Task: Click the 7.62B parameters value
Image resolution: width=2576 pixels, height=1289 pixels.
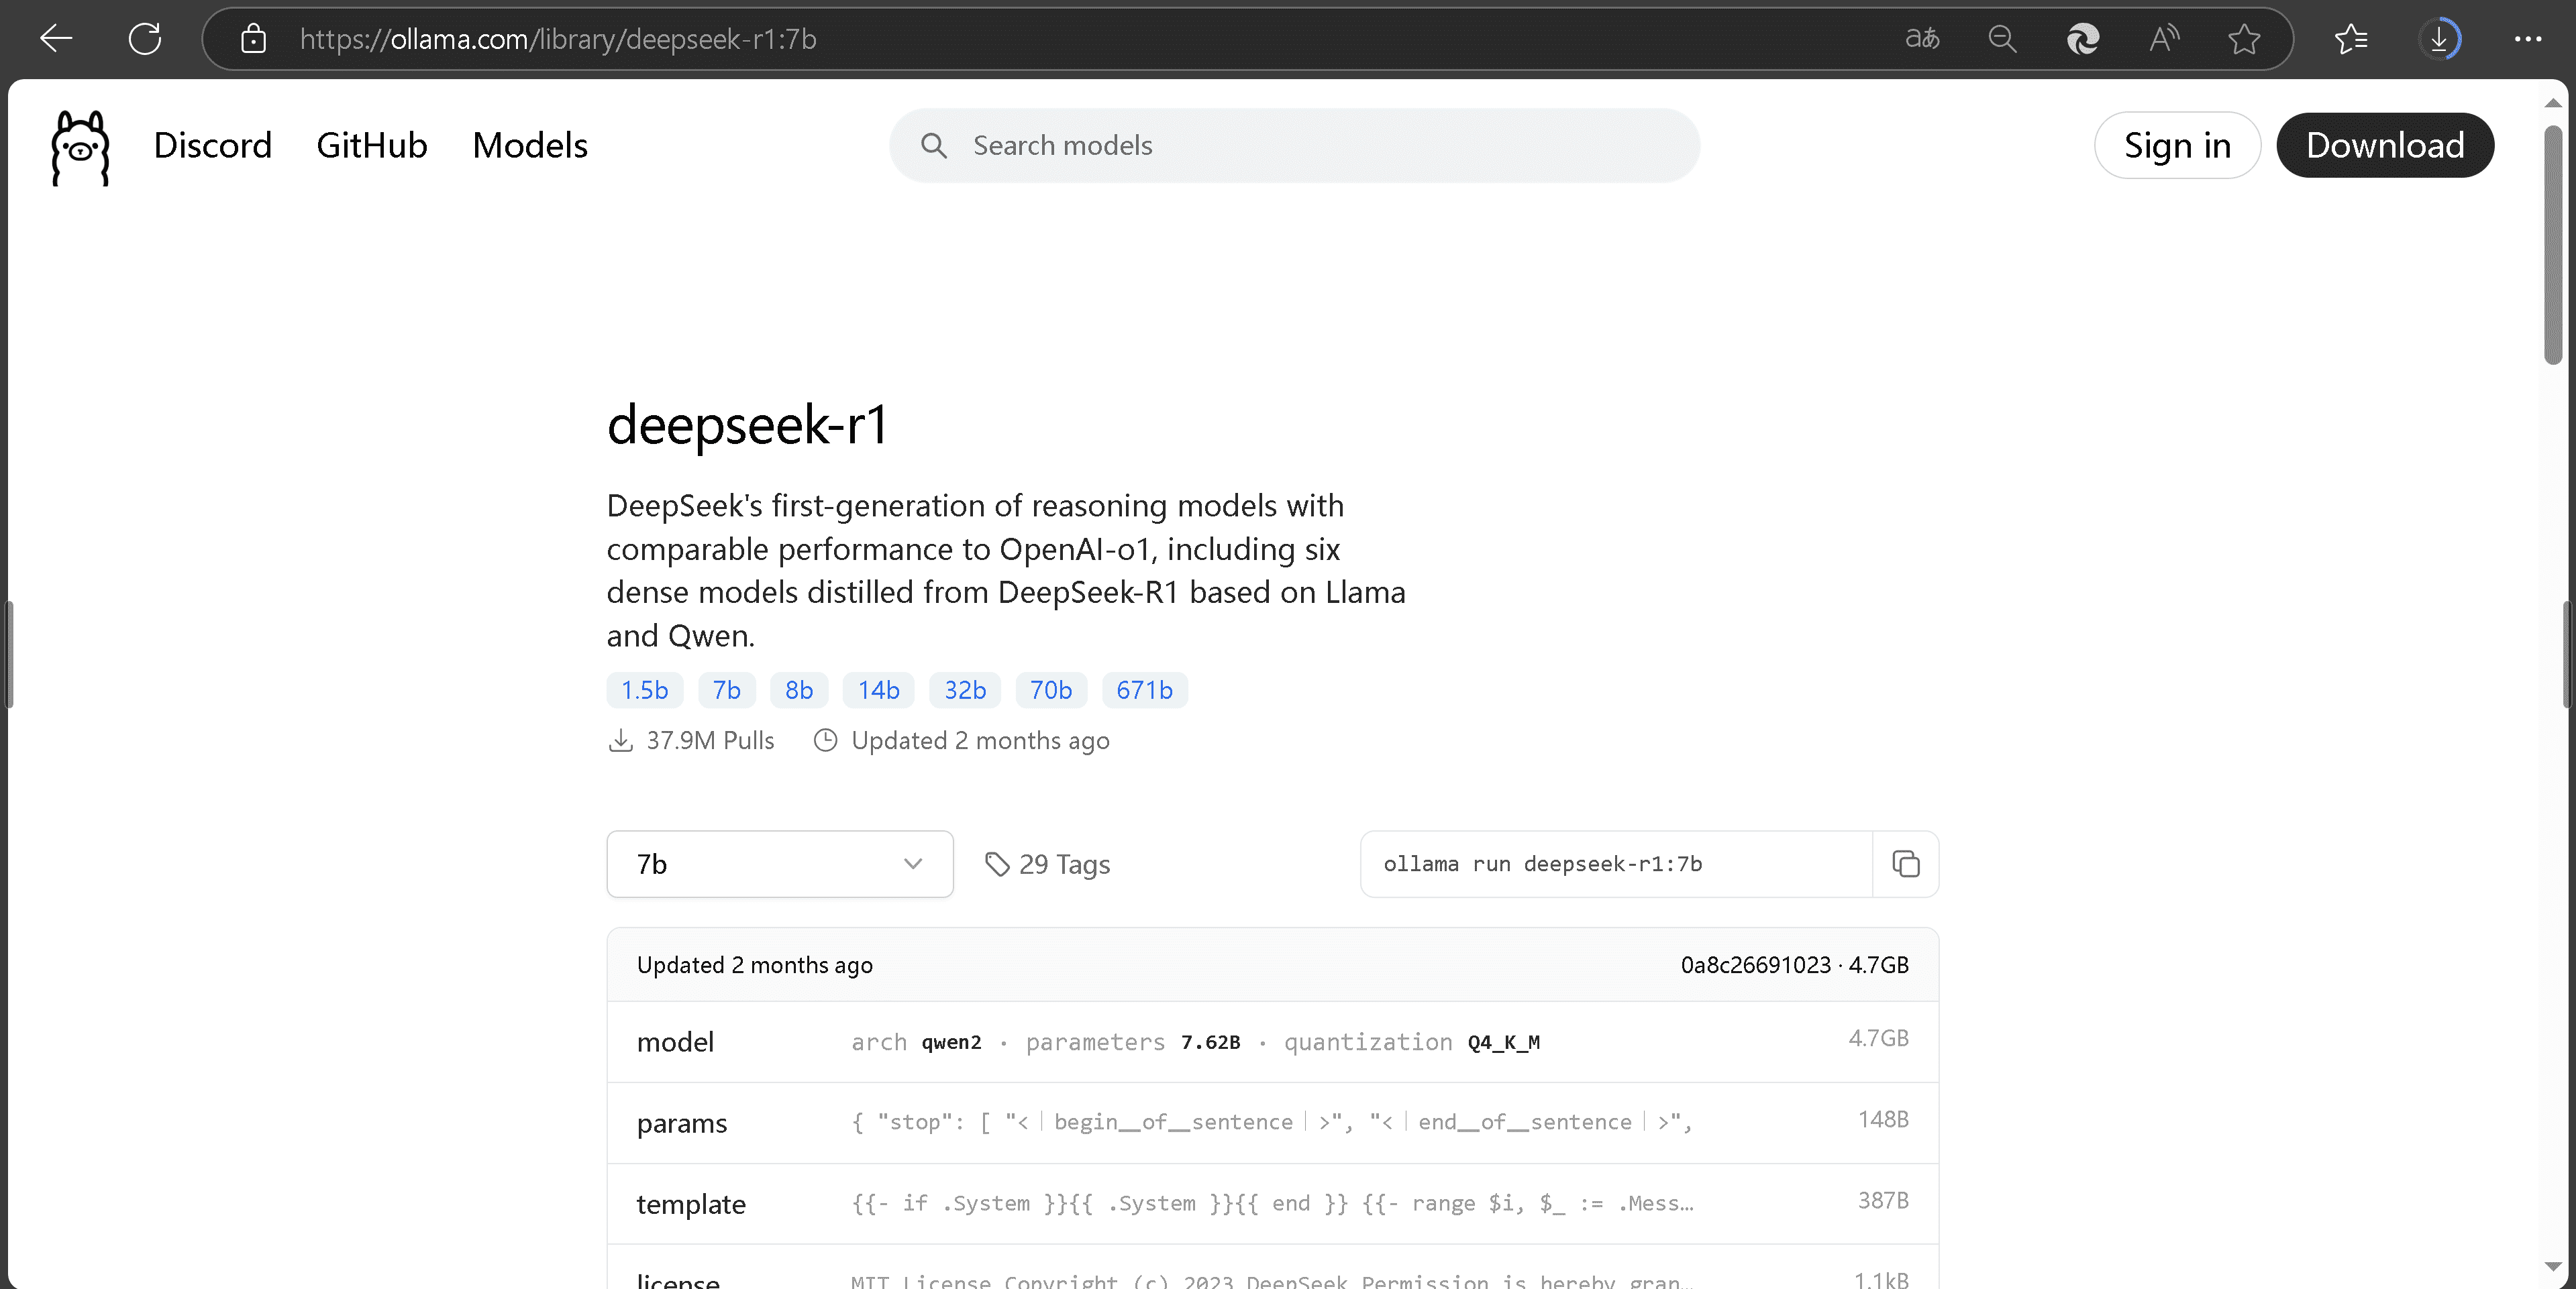Action: (x=1210, y=1042)
